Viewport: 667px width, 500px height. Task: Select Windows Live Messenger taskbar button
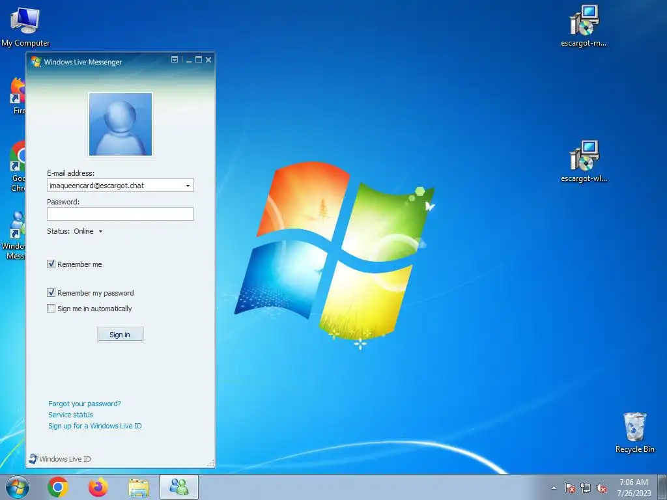coord(179,487)
